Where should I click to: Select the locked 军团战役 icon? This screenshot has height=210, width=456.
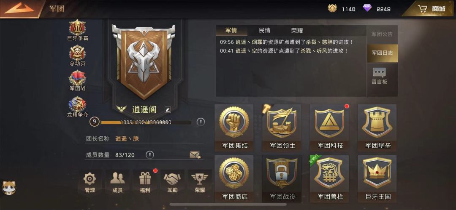pyautogui.click(x=282, y=179)
